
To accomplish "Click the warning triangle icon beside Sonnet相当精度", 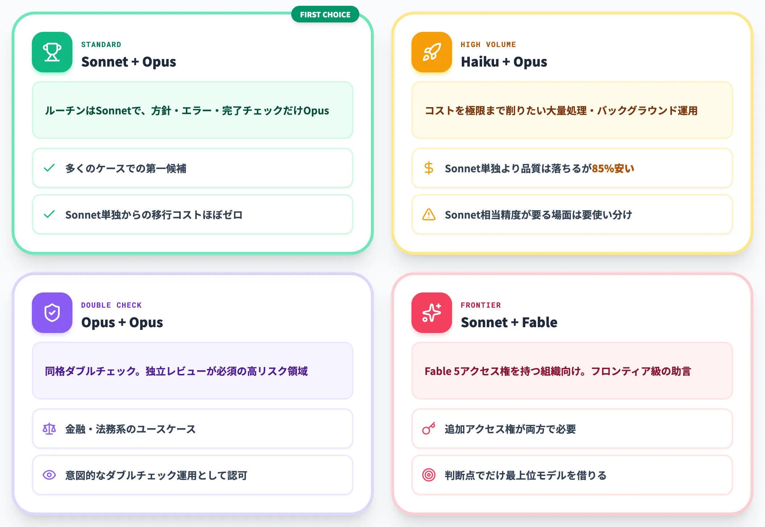I will (429, 214).
